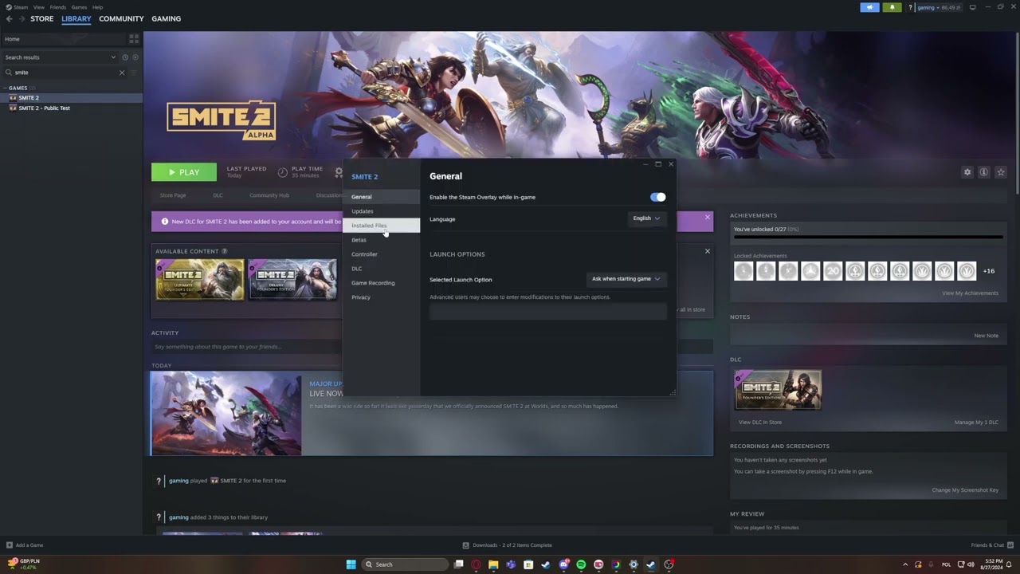
Task: Add SMITE 2 to favorites star
Action: pos(1001,172)
